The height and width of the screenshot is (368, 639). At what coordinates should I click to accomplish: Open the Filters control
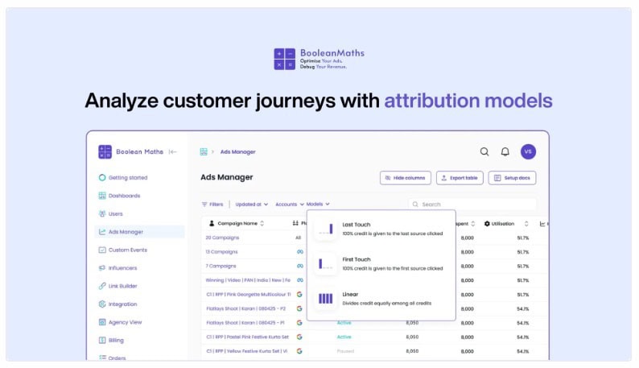point(212,205)
